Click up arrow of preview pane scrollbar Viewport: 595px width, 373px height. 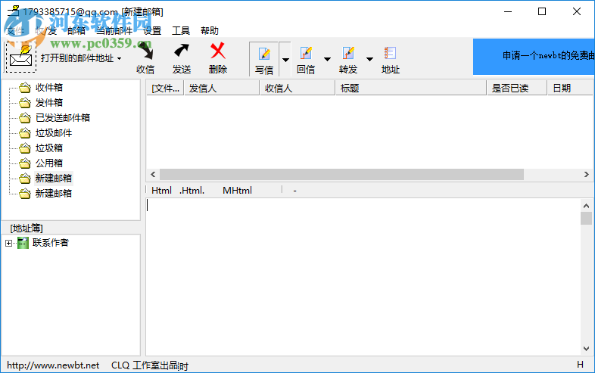pyautogui.click(x=586, y=206)
